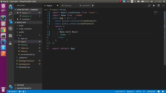This screenshot has height=93, width=166.
Task: Change encoding via UTF-8 status item
Action: pos(138,91)
